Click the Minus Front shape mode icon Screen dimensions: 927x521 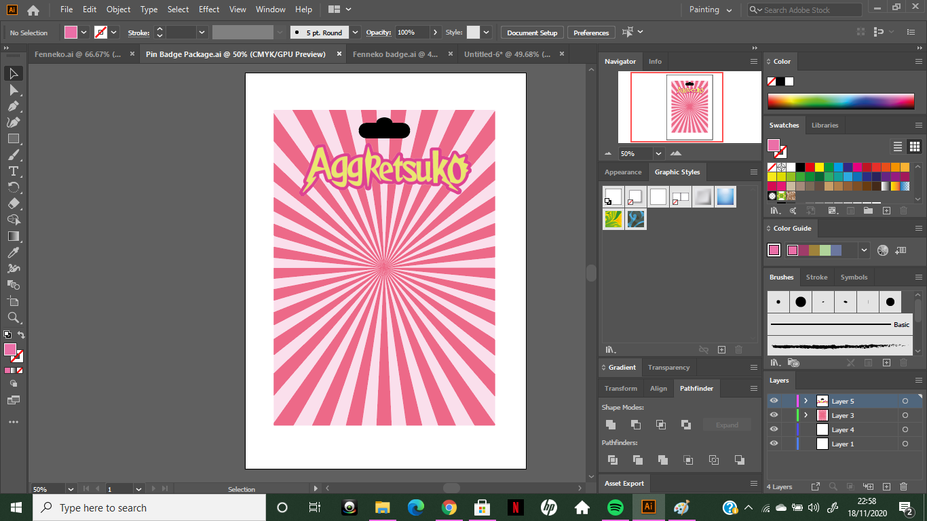coord(636,425)
